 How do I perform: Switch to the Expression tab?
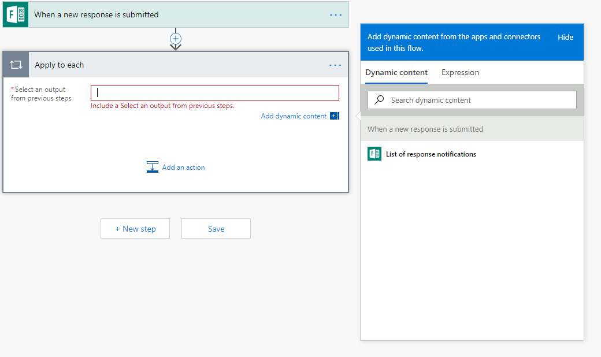pyautogui.click(x=460, y=72)
